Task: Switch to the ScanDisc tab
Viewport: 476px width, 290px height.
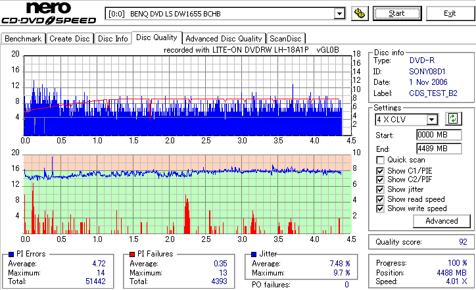Action: point(285,39)
